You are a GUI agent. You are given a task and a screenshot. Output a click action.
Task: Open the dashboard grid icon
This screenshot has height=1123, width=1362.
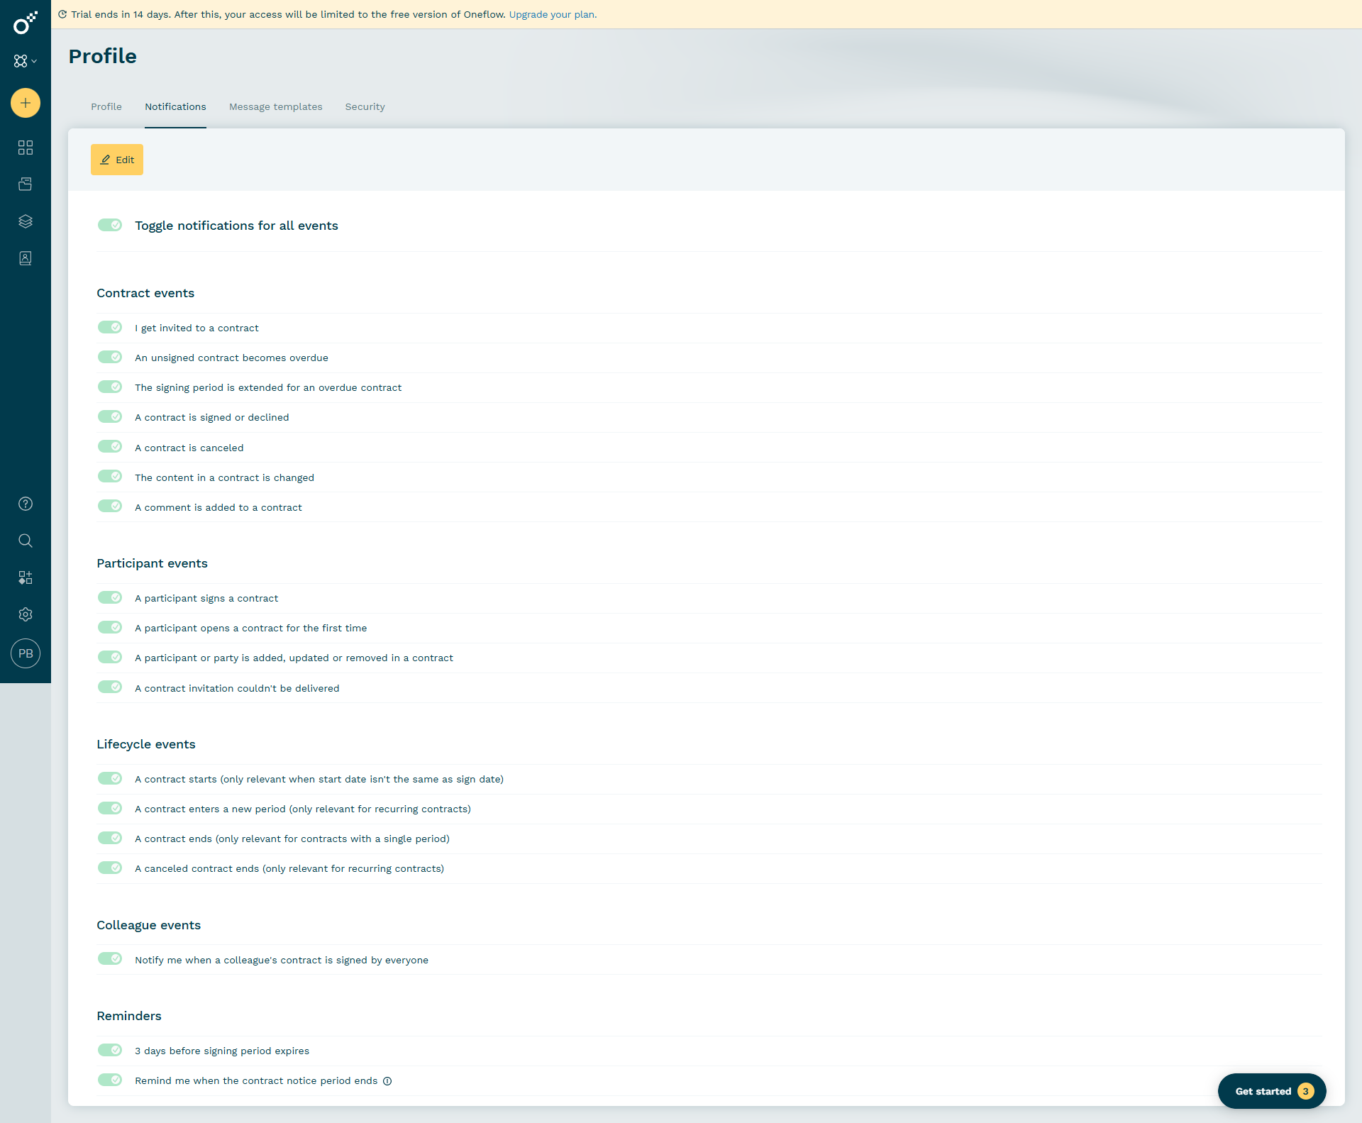(26, 148)
